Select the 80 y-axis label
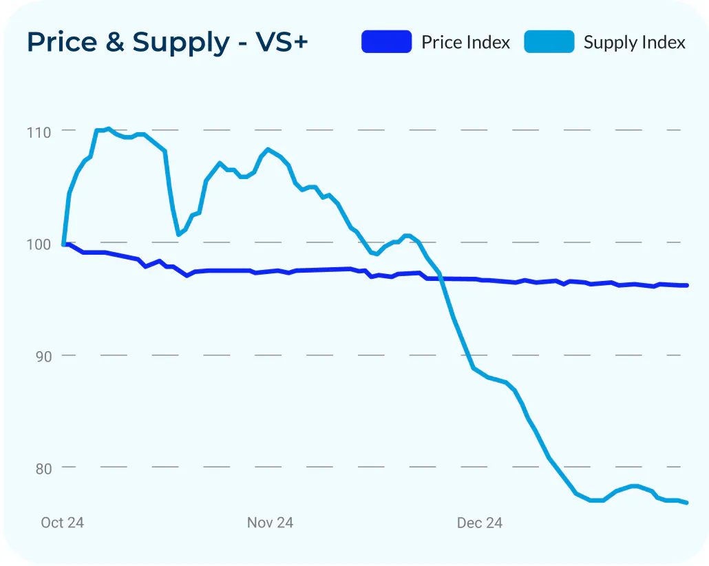 click(x=44, y=469)
